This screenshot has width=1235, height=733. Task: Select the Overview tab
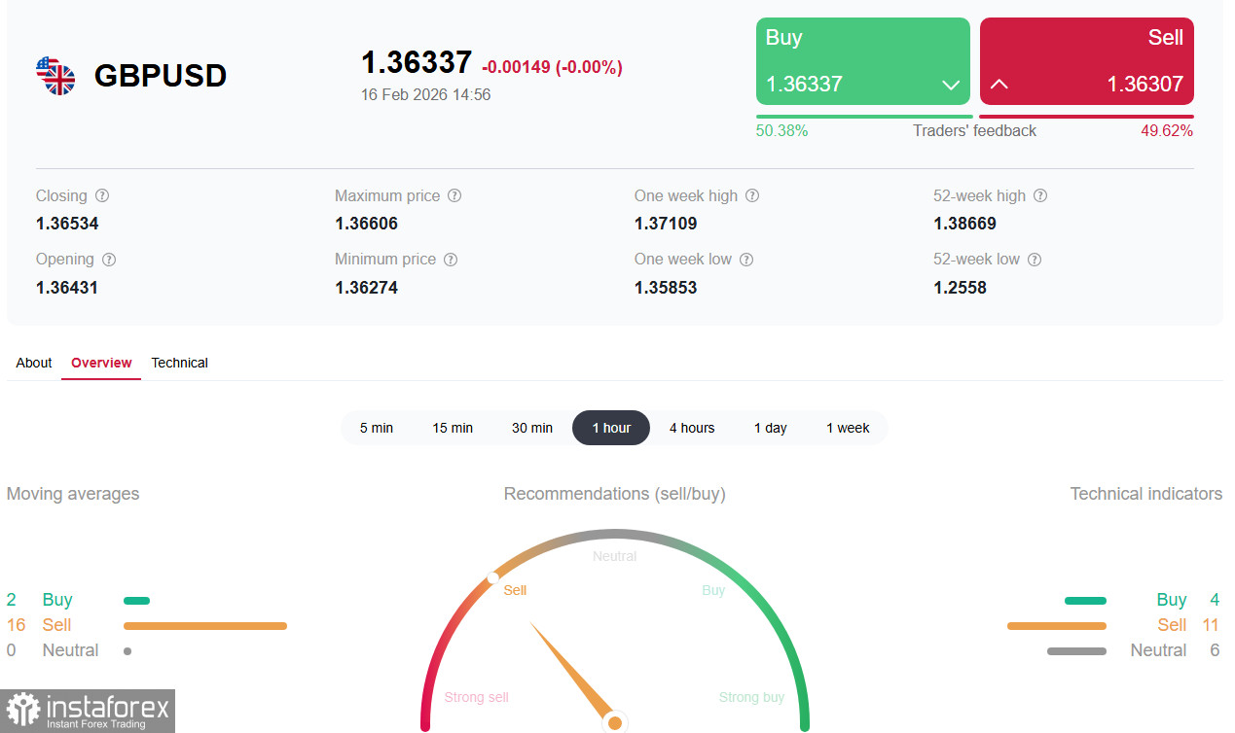tap(101, 363)
